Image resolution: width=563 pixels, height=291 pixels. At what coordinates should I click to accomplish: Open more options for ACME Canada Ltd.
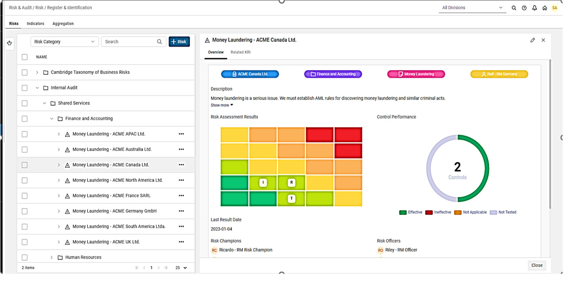181,165
